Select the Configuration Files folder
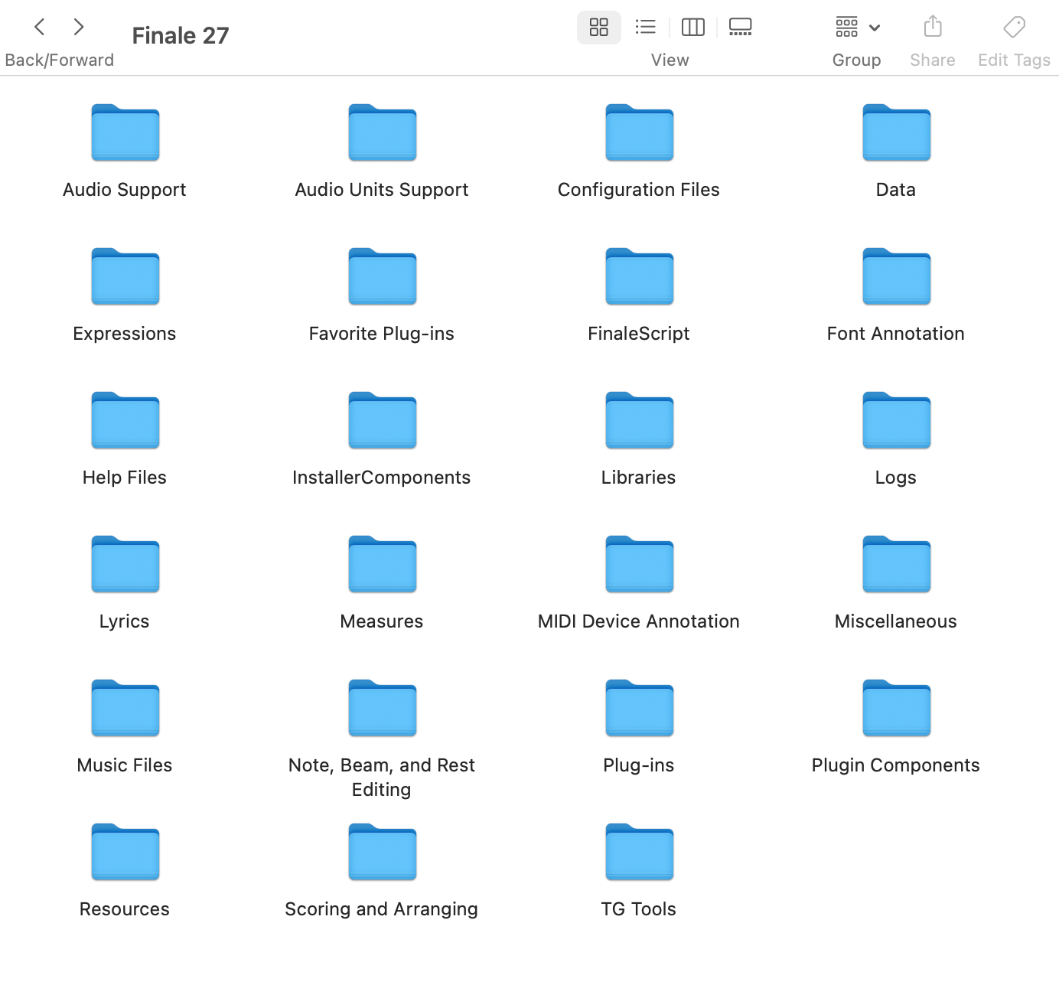Image resolution: width=1059 pixels, height=998 pixels. [x=639, y=132]
